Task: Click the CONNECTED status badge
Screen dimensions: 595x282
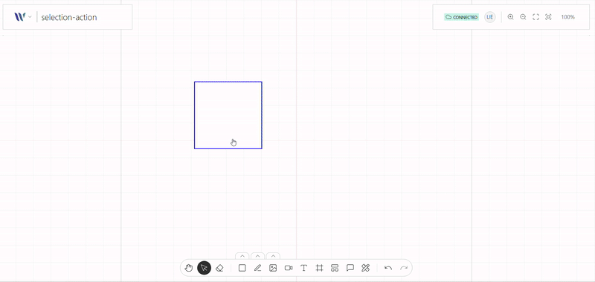Action: point(461,17)
